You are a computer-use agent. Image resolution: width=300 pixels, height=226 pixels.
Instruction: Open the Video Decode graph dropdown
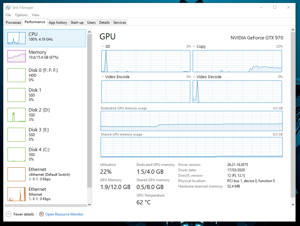point(194,77)
